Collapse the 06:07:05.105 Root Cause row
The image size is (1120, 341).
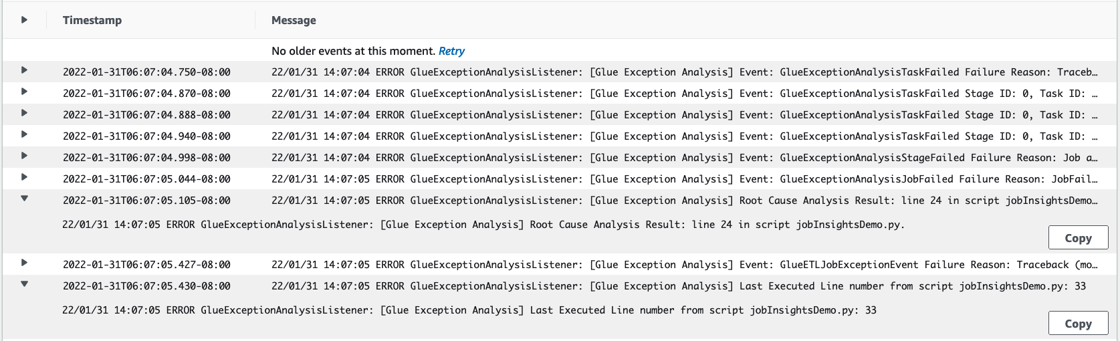click(x=24, y=199)
